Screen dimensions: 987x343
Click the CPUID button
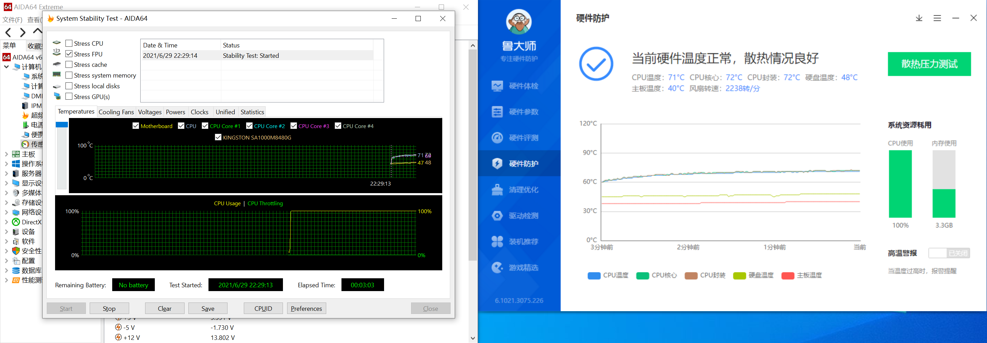point(263,308)
